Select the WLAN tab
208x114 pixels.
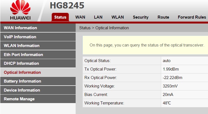[118, 17]
